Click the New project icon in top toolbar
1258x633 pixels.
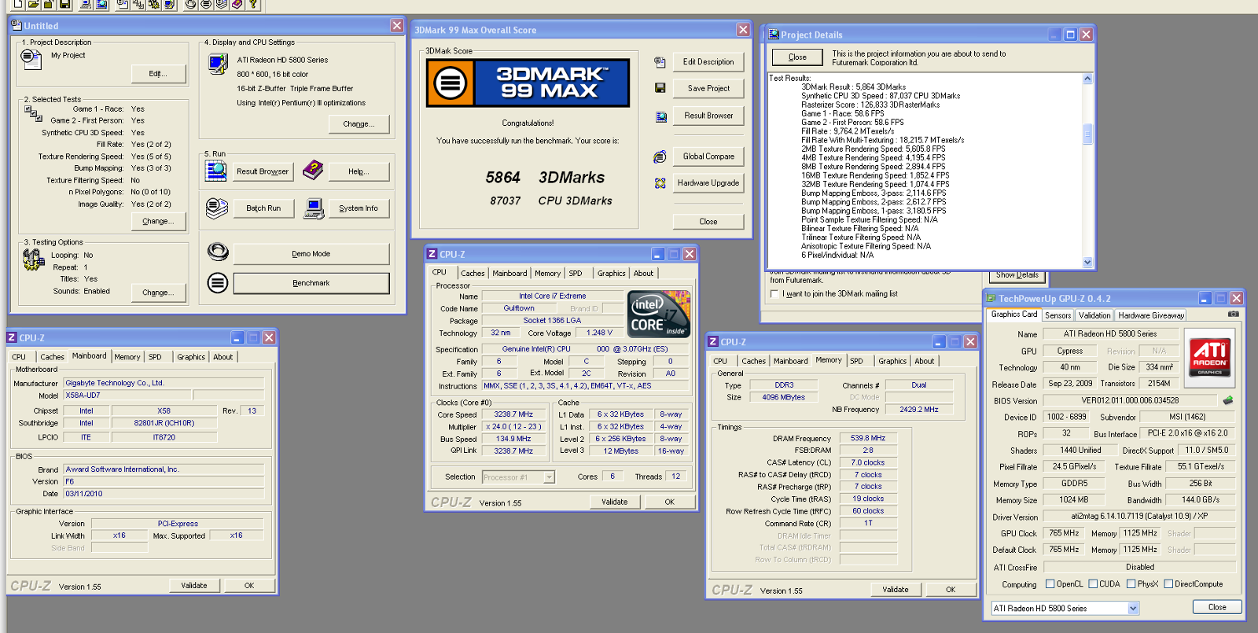[17, 4]
